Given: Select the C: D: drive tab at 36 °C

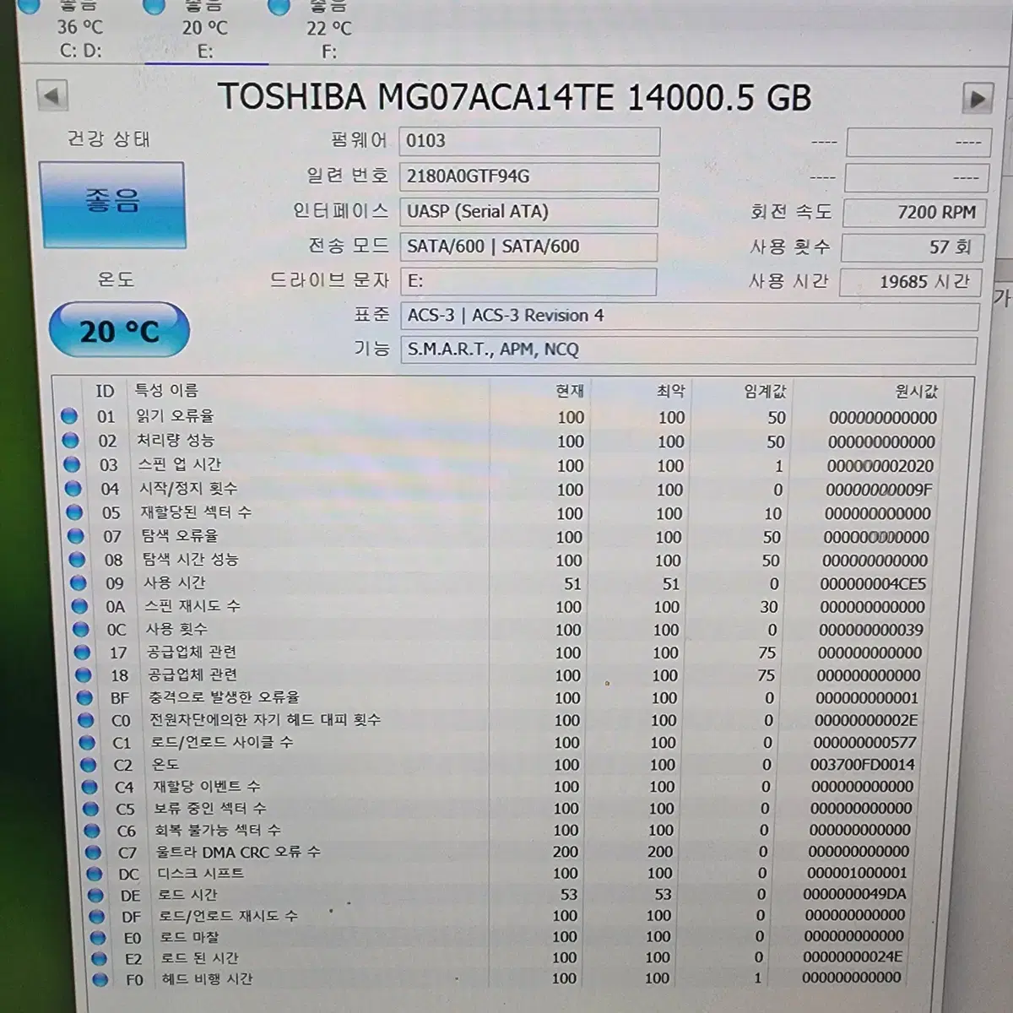Looking at the screenshot, I should [80, 32].
